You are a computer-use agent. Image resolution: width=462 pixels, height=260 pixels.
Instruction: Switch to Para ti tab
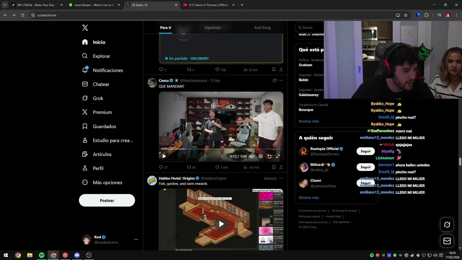[x=165, y=27]
